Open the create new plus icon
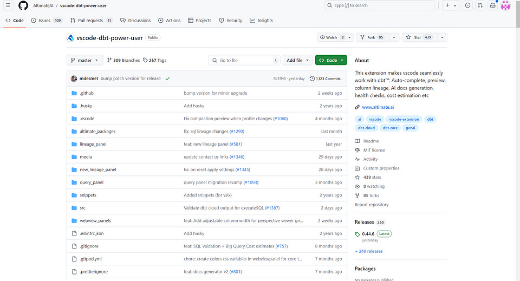This screenshot has height=281, width=520. click(447, 5)
